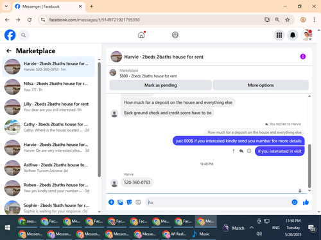Screen dimensions: 321x240
Task: React to 'if you interested in visit' message
Action: (249, 151)
